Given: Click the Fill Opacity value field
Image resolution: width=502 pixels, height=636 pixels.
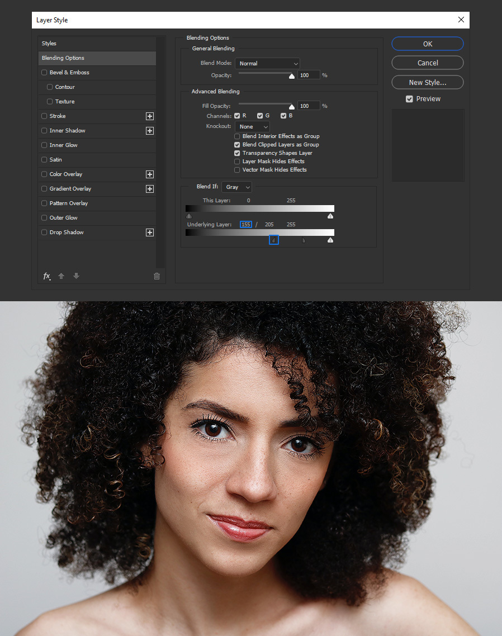Looking at the screenshot, I should [x=309, y=106].
